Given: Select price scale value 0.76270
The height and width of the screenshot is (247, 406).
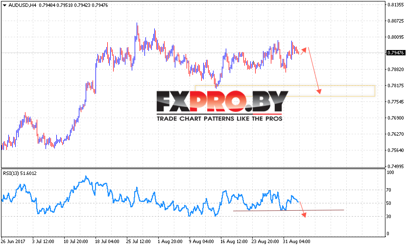Looking at the screenshot, I should [396, 134].
